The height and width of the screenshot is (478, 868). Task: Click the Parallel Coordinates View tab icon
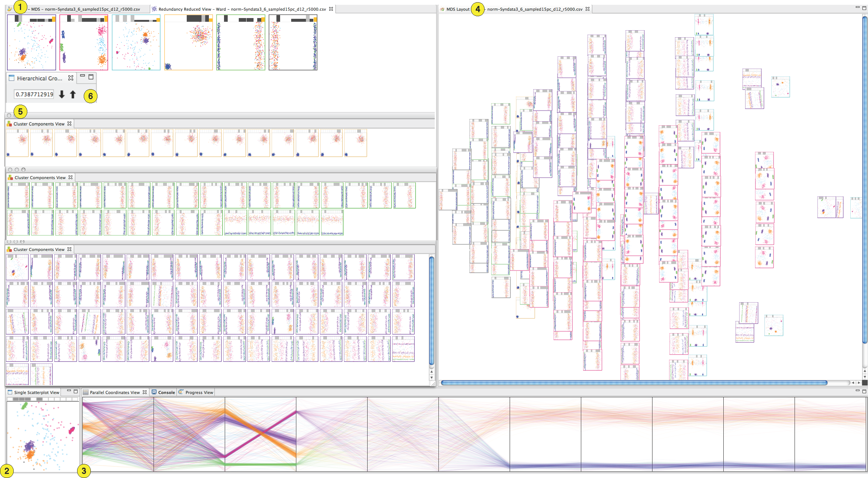coord(85,392)
